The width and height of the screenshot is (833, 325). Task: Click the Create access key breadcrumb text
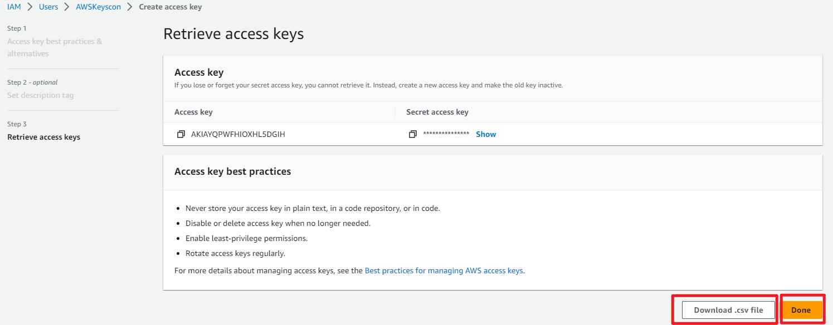[x=170, y=7]
